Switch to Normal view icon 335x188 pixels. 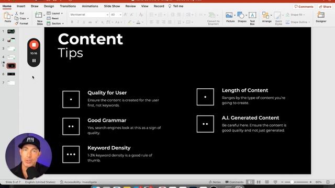coord(250,182)
